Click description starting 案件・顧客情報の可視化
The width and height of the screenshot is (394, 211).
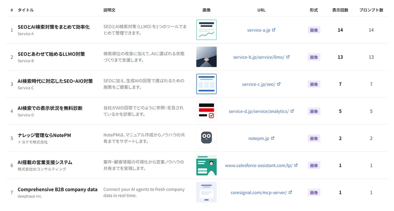(x=144, y=165)
